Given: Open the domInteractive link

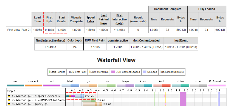Looking at the screenshot, I should 118,40.
